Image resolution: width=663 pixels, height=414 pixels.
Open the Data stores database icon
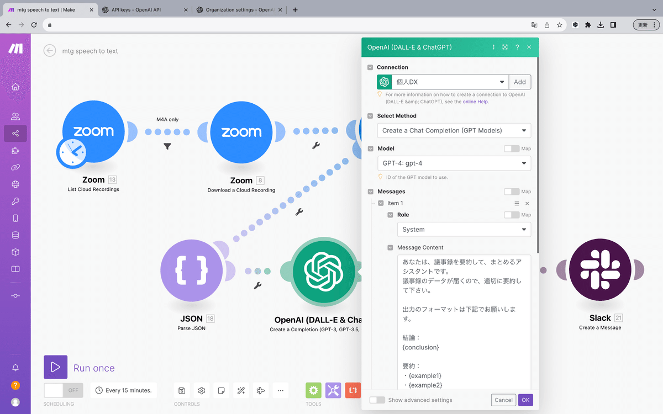tap(15, 235)
